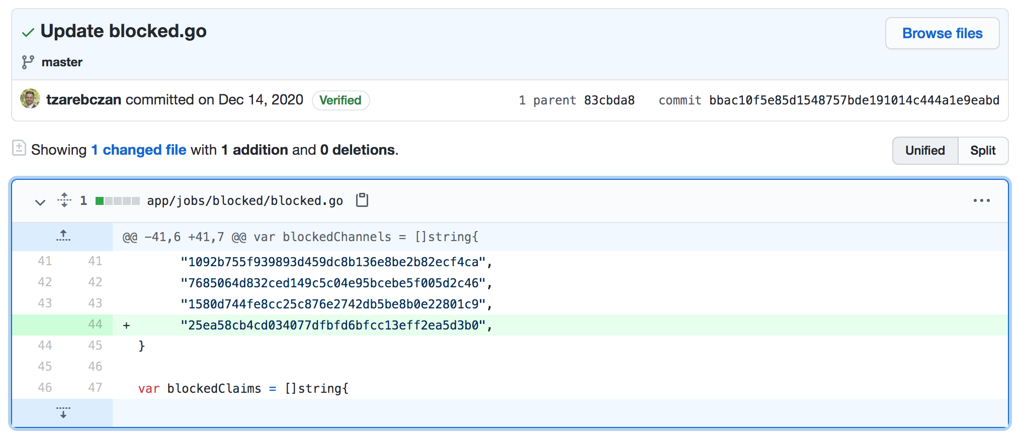1020x440 pixels.
Task: Click the diff count number 1
Action: point(83,201)
